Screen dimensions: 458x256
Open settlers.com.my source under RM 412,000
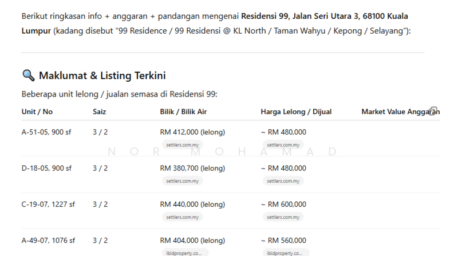point(183,145)
